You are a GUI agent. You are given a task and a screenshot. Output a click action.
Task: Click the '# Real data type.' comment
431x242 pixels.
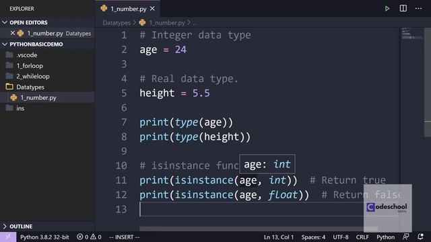point(189,79)
